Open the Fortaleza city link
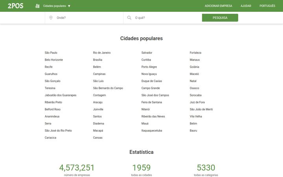The height and width of the screenshot is (177, 283). pos(195,53)
